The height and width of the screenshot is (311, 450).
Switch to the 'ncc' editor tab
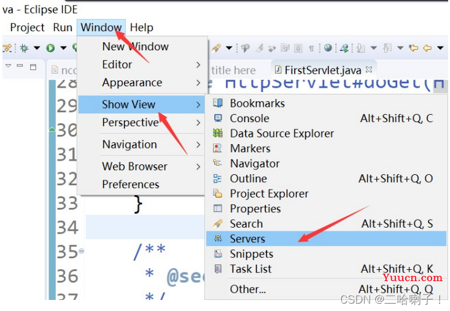point(64,70)
